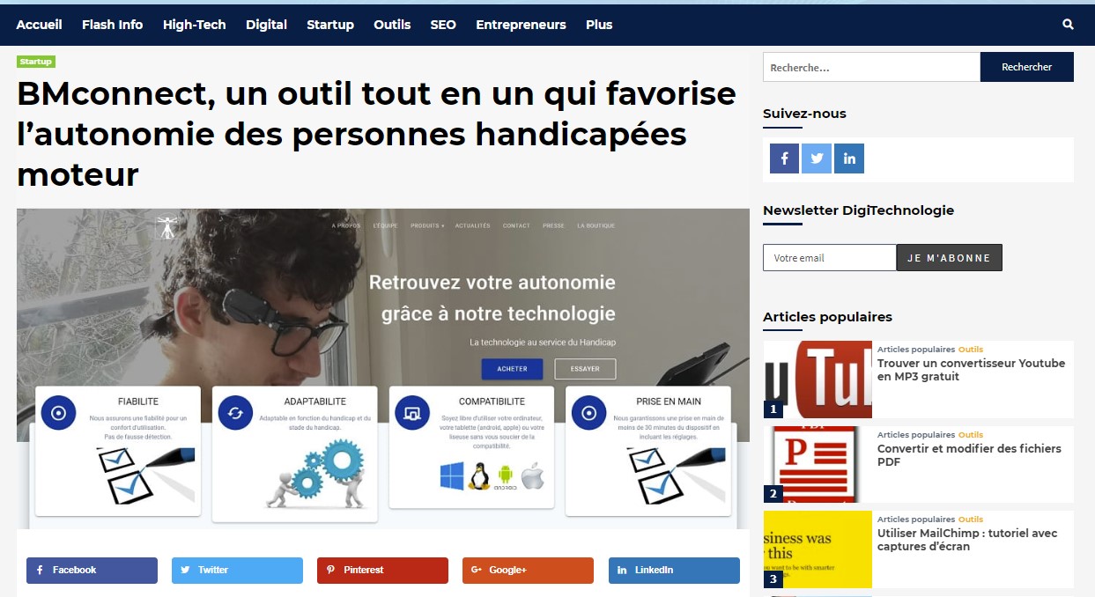Share the article via the Pinterest button
Image resolution: width=1095 pixels, height=597 pixels.
click(x=382, y=571)
